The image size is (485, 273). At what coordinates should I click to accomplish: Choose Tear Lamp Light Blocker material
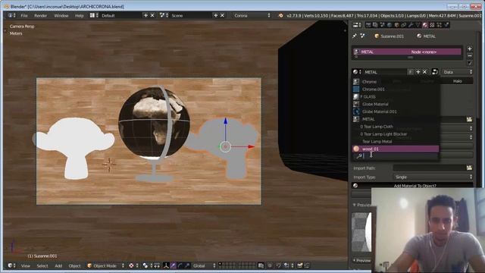(x=396, y=133)
